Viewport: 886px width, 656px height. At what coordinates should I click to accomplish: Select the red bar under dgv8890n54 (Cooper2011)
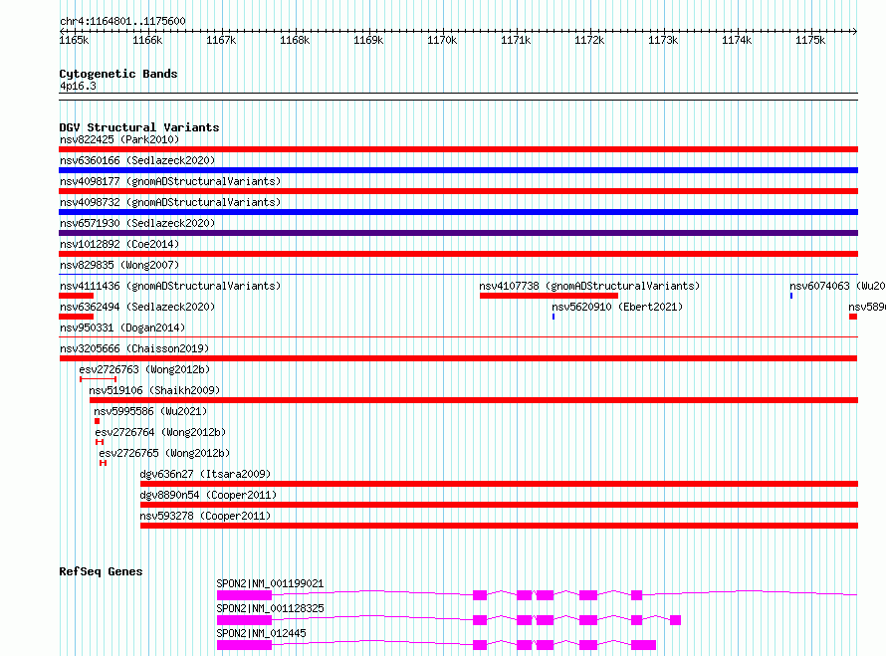[499, 505]
